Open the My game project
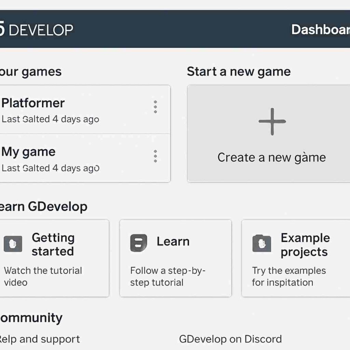Screen dimensions: 350x350 point(28,152)
